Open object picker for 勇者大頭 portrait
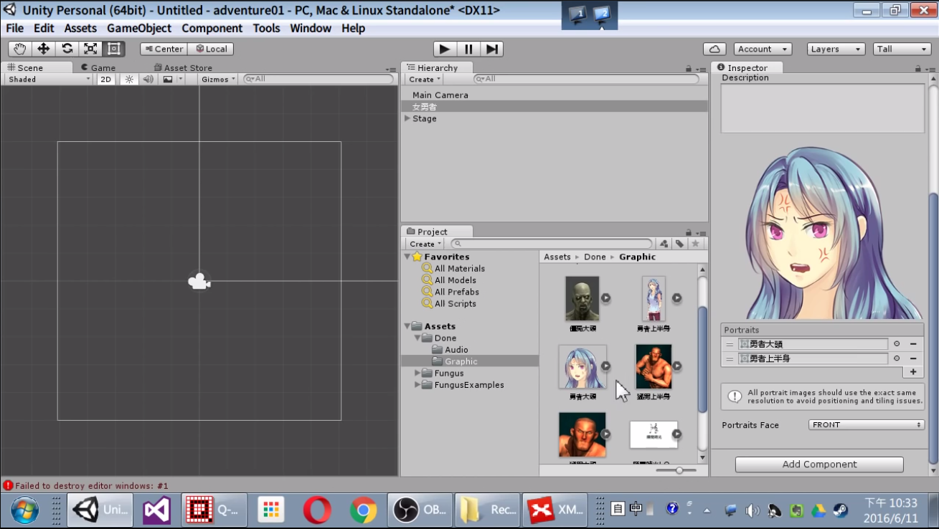This screenshot has height=529, width=939. pos(897,344)
